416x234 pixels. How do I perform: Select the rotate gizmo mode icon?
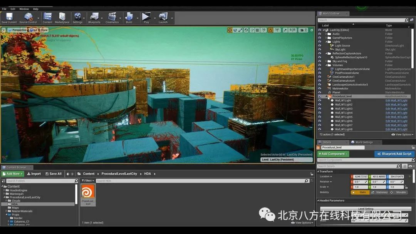click(235, 30)
